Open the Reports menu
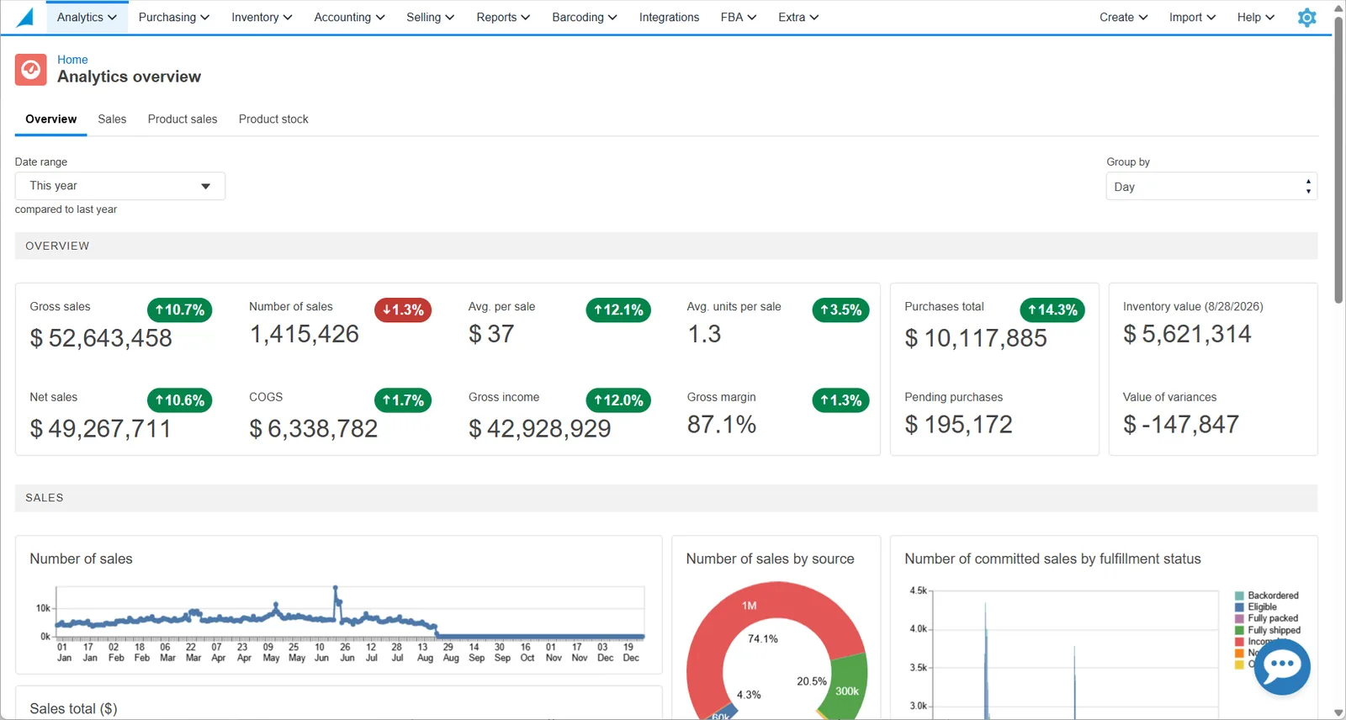Screen dimensions: 1346x720 click(503, 18)
